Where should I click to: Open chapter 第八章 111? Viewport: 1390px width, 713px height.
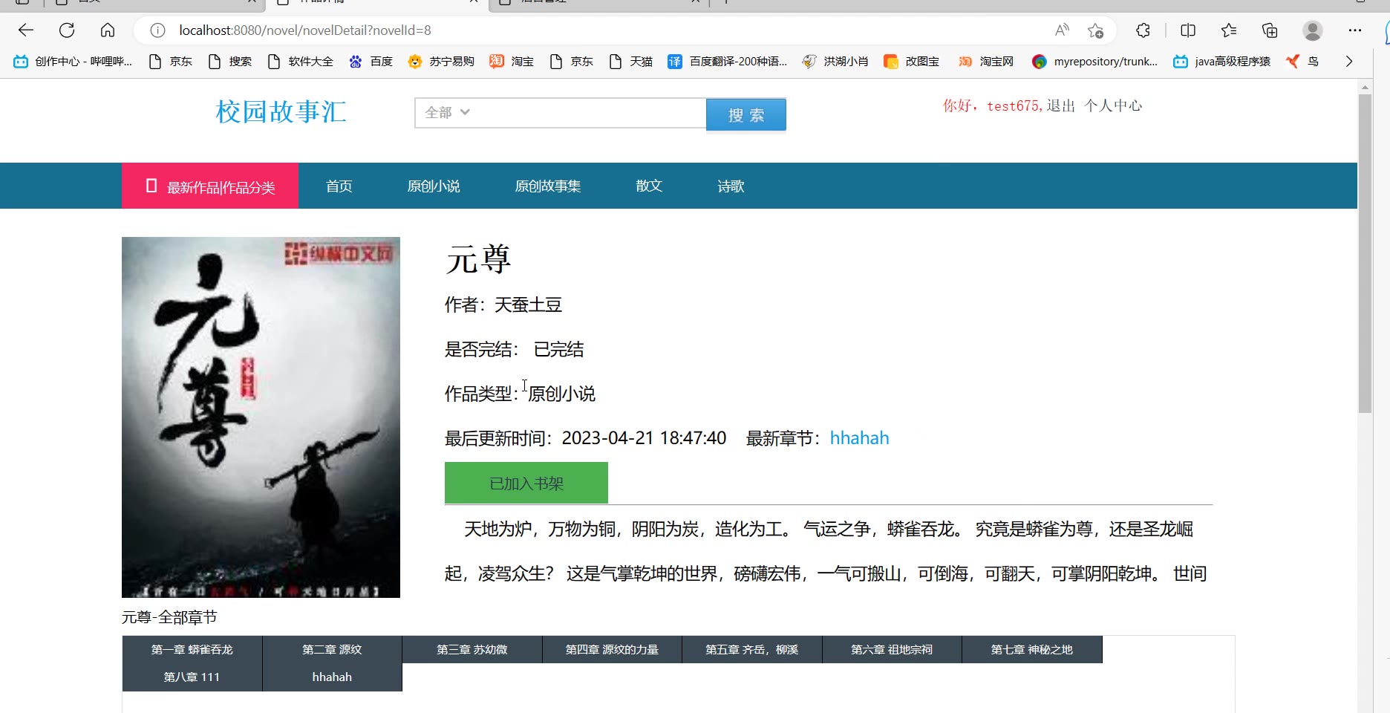(192, 677)
